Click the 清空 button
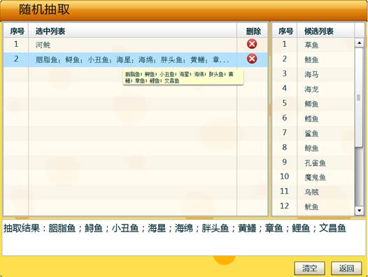 pyautogui.click(x=309, y=268)
